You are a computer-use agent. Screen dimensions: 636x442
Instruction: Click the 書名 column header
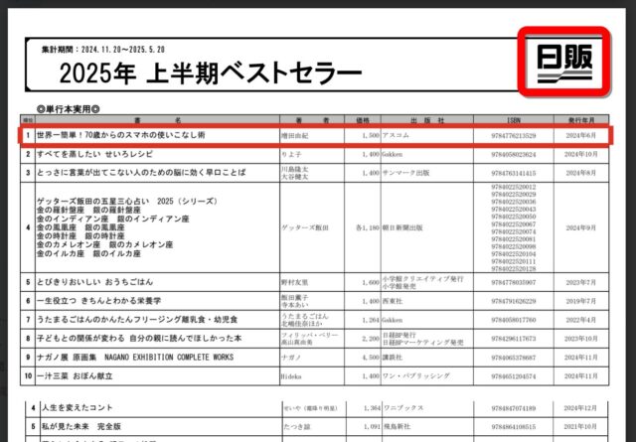(157, 120)
